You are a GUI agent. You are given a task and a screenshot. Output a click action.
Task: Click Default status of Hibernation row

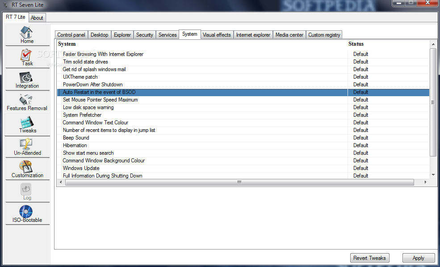tap(360, 145)
